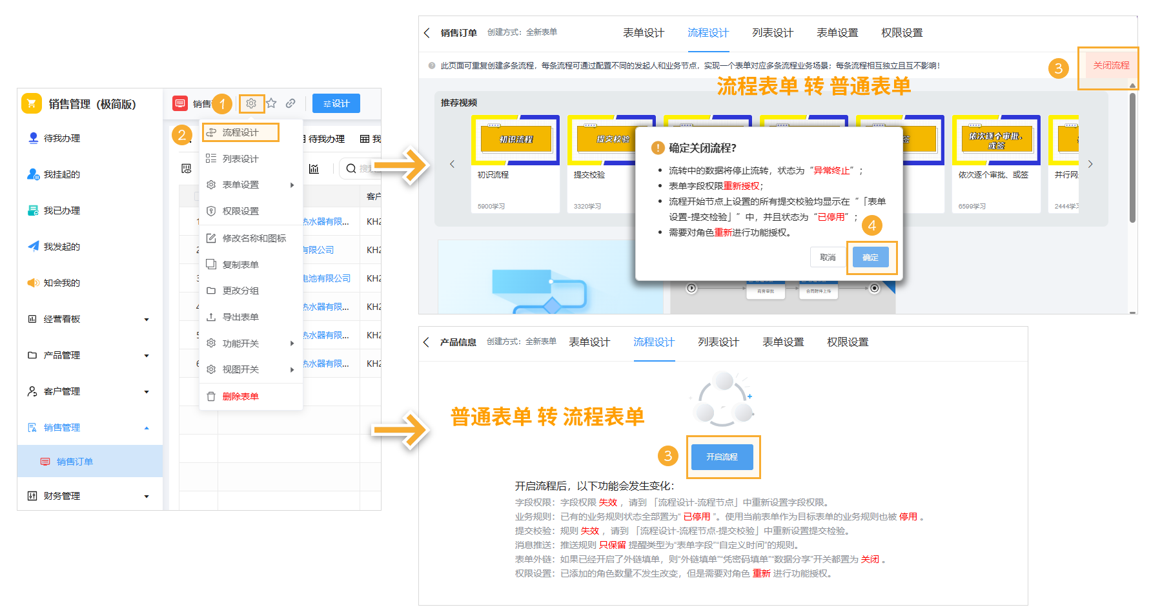Click the 我发起的 paper plane icon
The height and width of the screenshot is (616, 1151).
34,246
